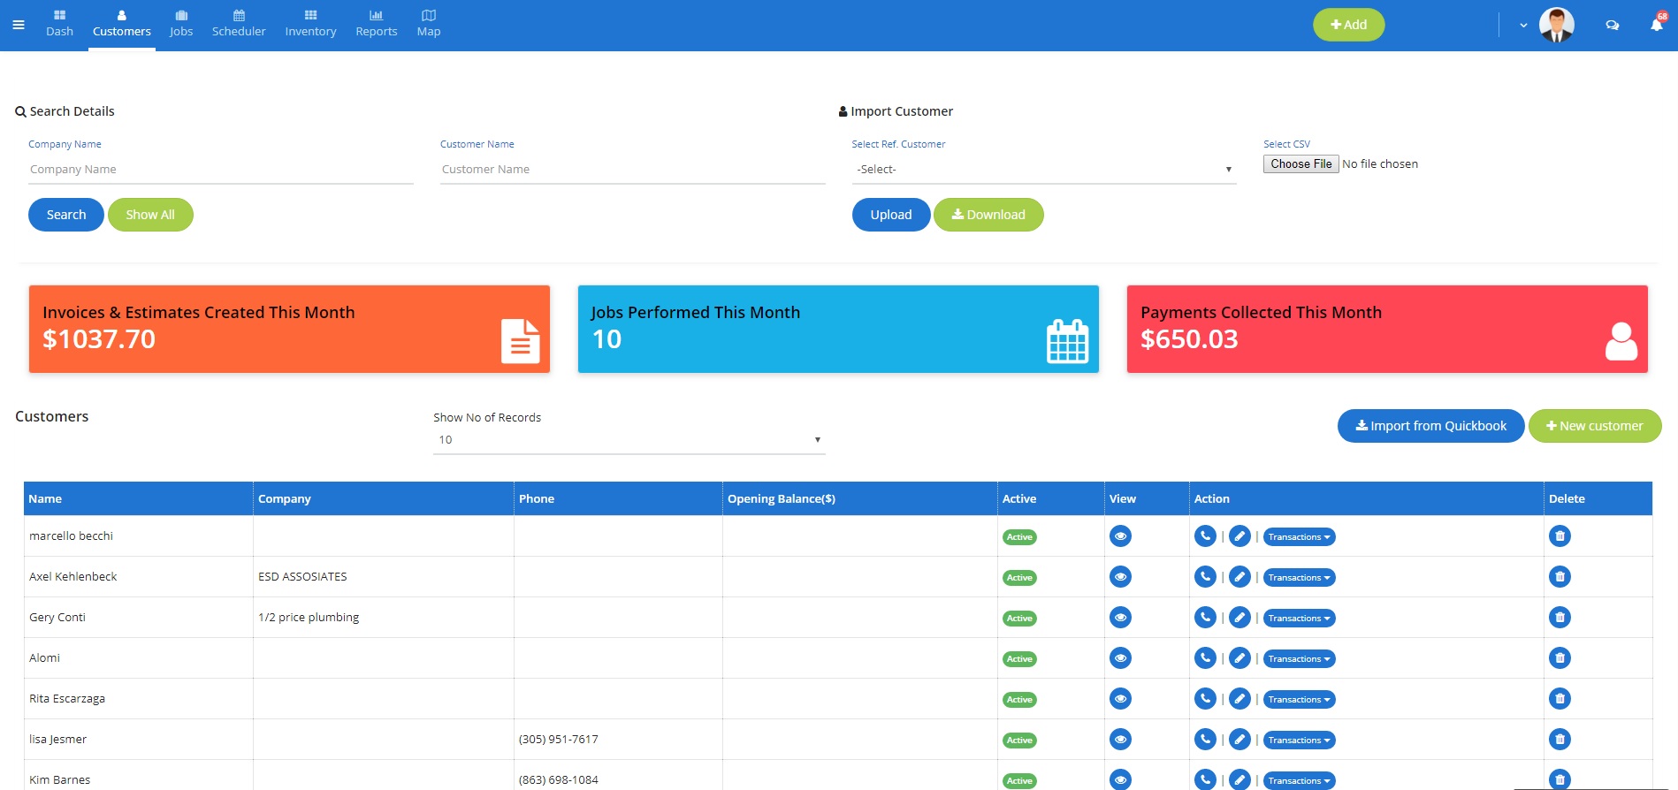Image resolution: width=1678 pixels, height=790 pixels.
Task: Click the user profile avatar
Action: pos(1556,25)
